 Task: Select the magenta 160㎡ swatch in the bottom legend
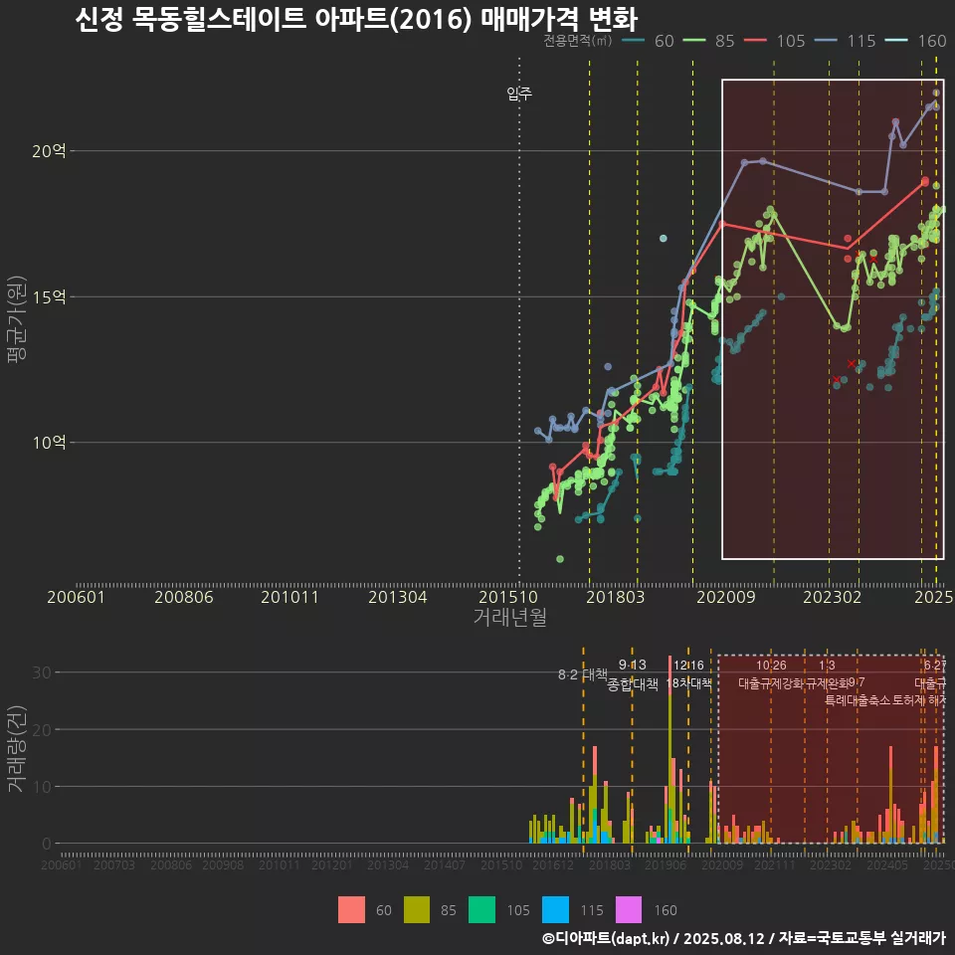(x=629, y=910)
